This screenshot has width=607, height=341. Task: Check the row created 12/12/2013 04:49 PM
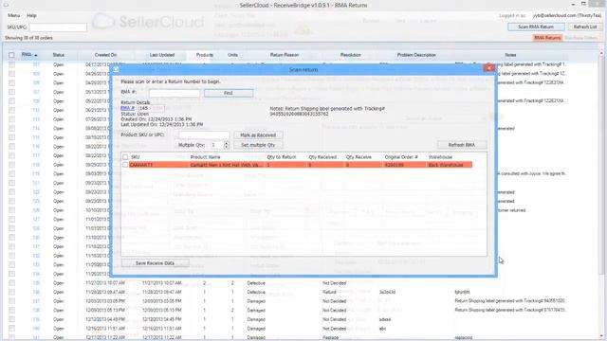click(11, 319)
